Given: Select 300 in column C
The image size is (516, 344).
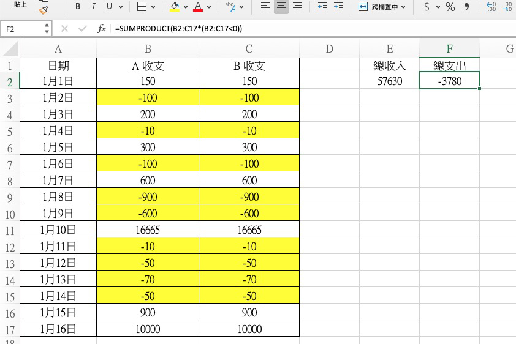Looking at the screenshot, I should tap(249, 147).
